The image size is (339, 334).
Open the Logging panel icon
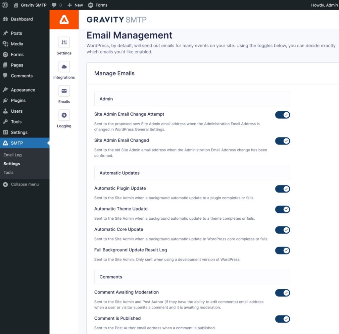point(64,115)
